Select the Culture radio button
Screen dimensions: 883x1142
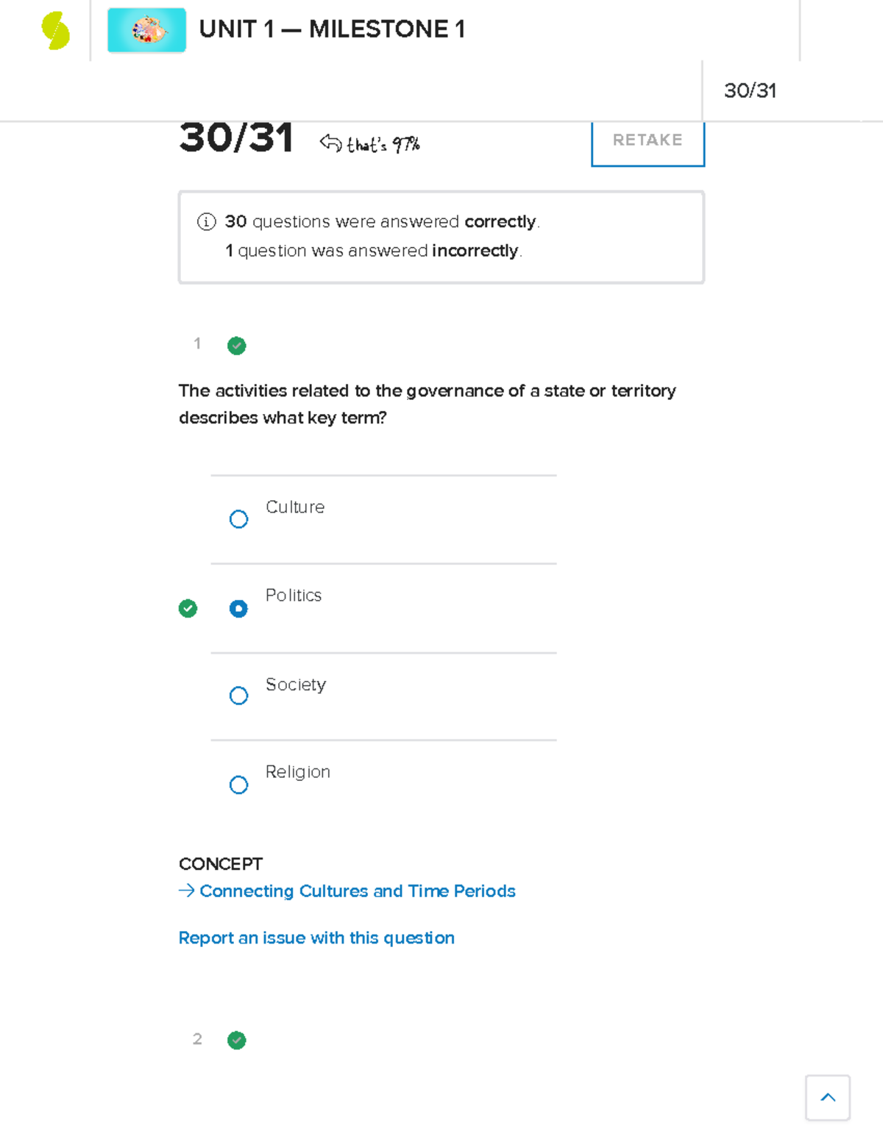click(x=238, y=519)
